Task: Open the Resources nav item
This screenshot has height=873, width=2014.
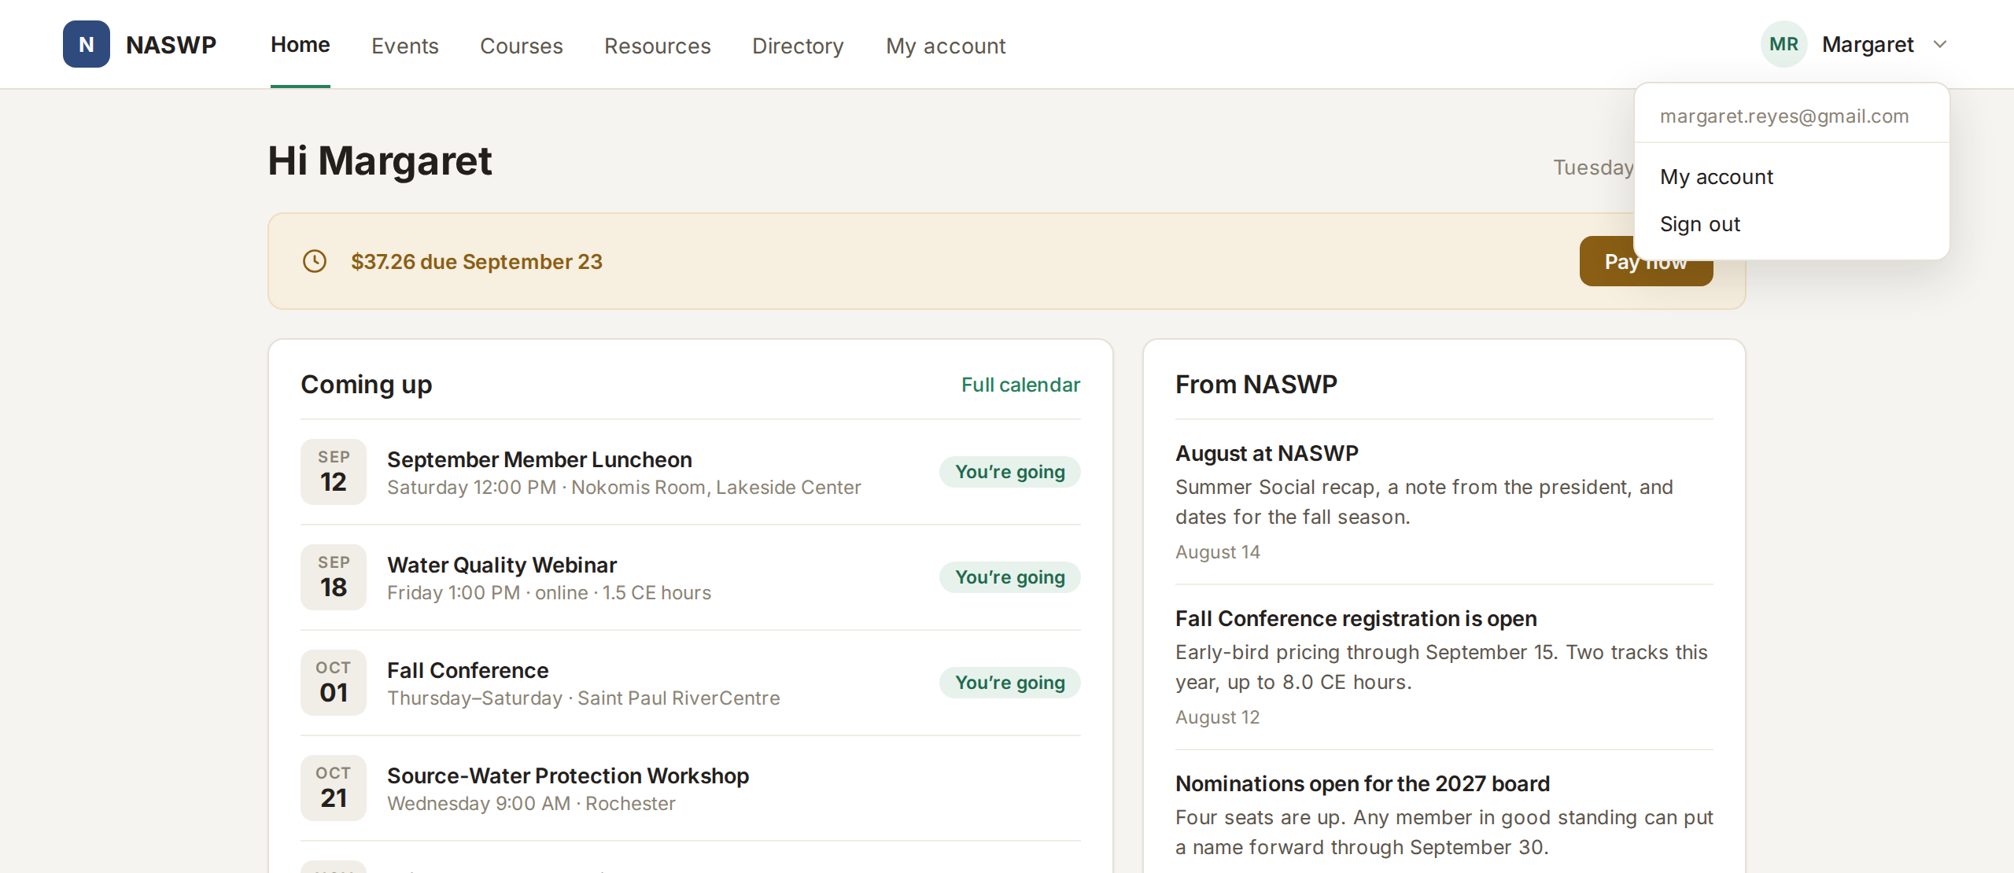Action: tap(658, 46)
